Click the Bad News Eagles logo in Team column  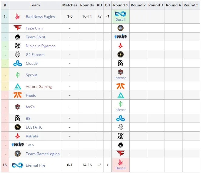(18, 16)
